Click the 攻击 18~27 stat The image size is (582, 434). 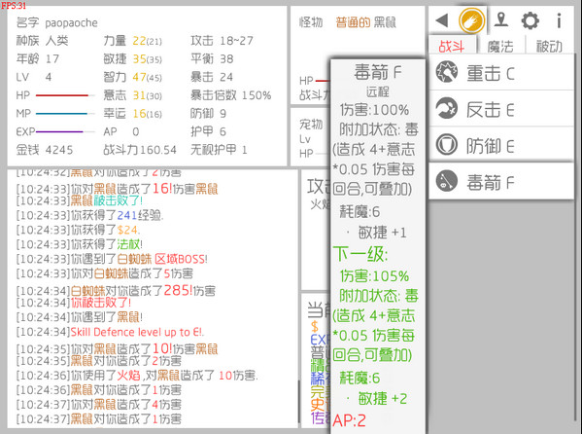222,41
